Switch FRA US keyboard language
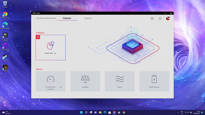The width and height of the screenshot is (205, 115). pyautogui.click(x=182, y=113)
